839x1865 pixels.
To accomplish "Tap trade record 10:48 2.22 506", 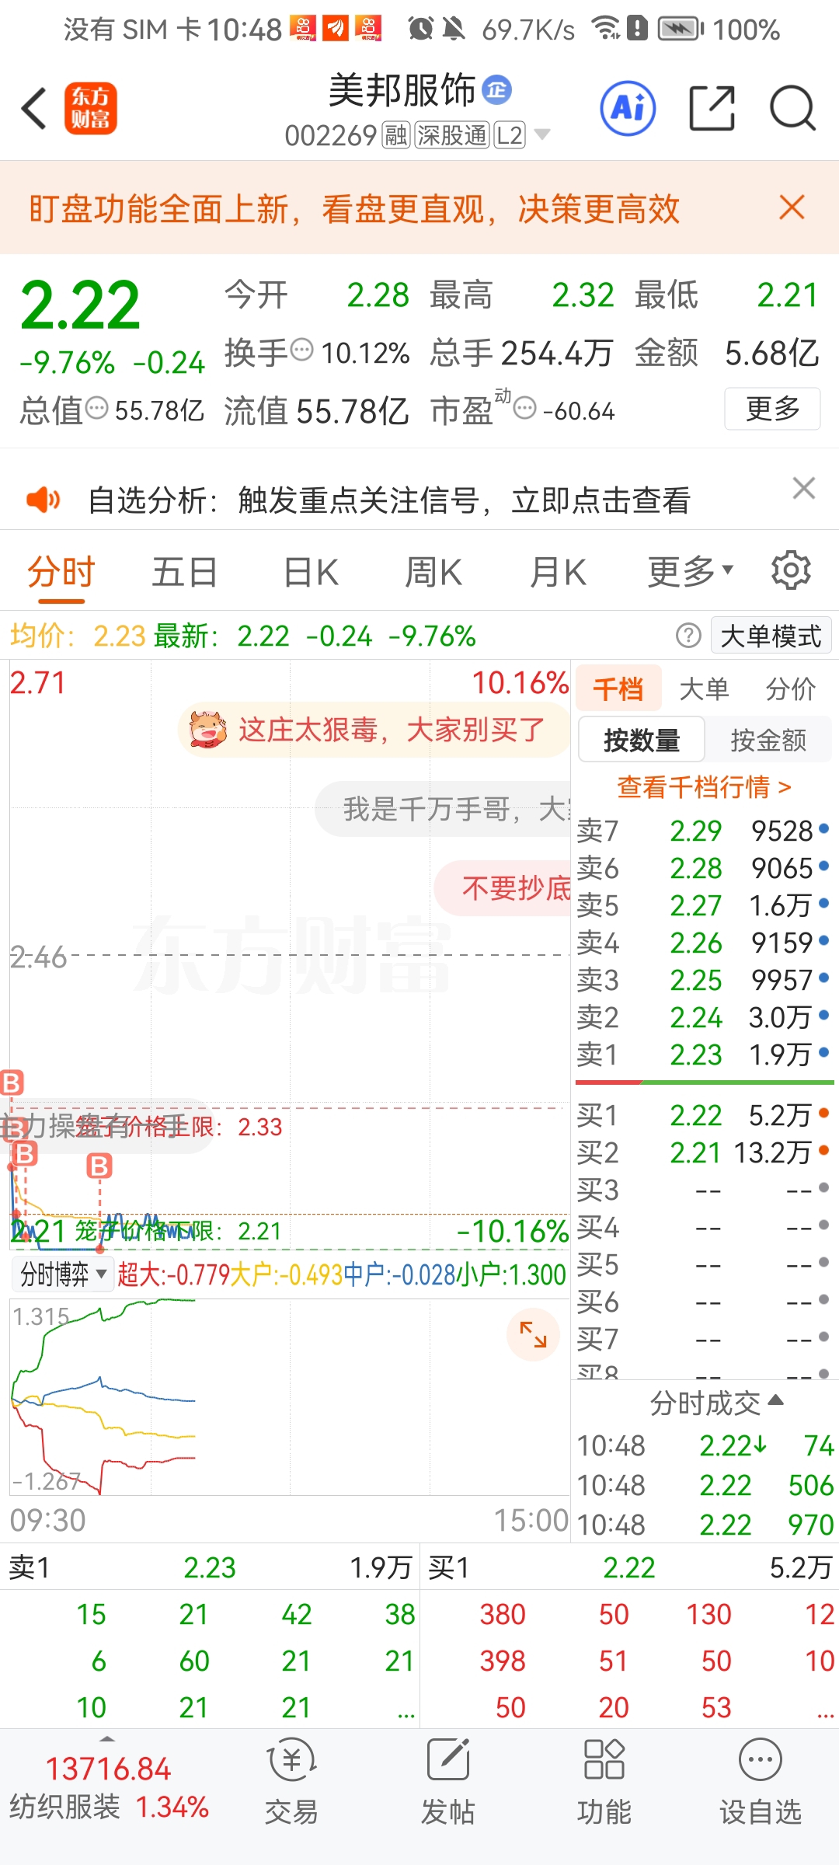I will tap(705, 1485).
